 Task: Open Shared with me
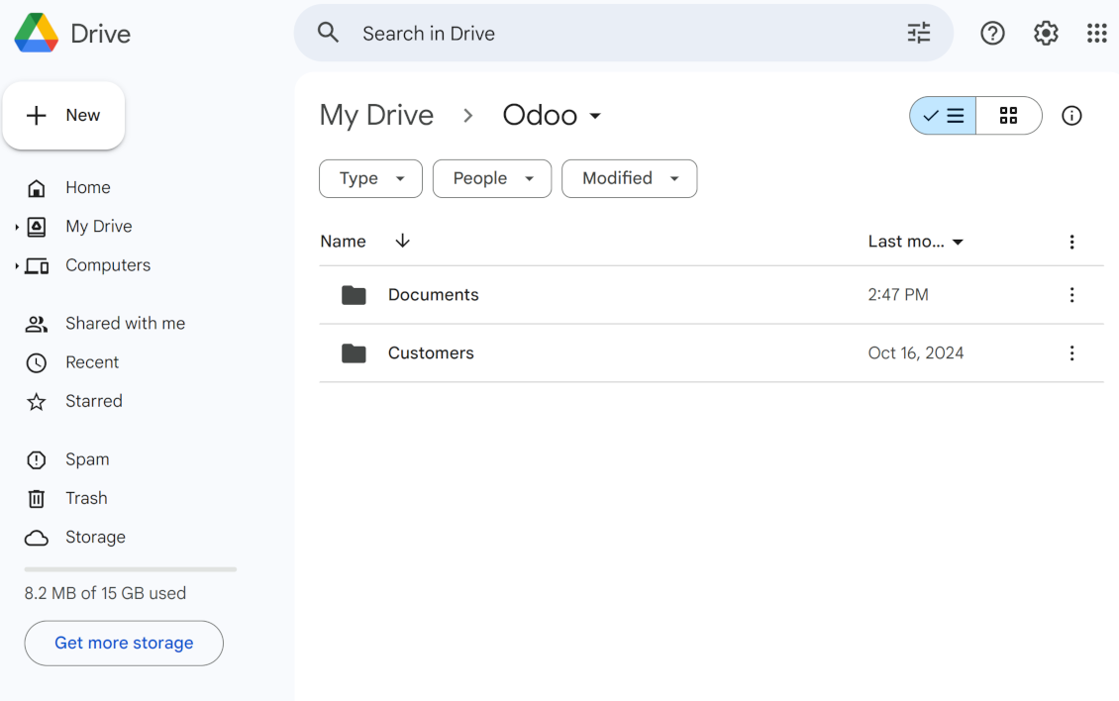point(125,324)
